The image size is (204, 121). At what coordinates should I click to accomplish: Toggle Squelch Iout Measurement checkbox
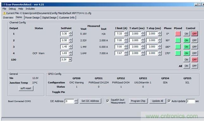pyautogui.click(x=108, y=101)
